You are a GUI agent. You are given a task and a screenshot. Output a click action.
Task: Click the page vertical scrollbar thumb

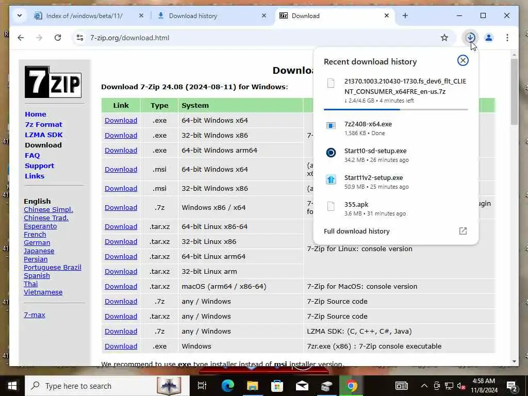(514, 92)
